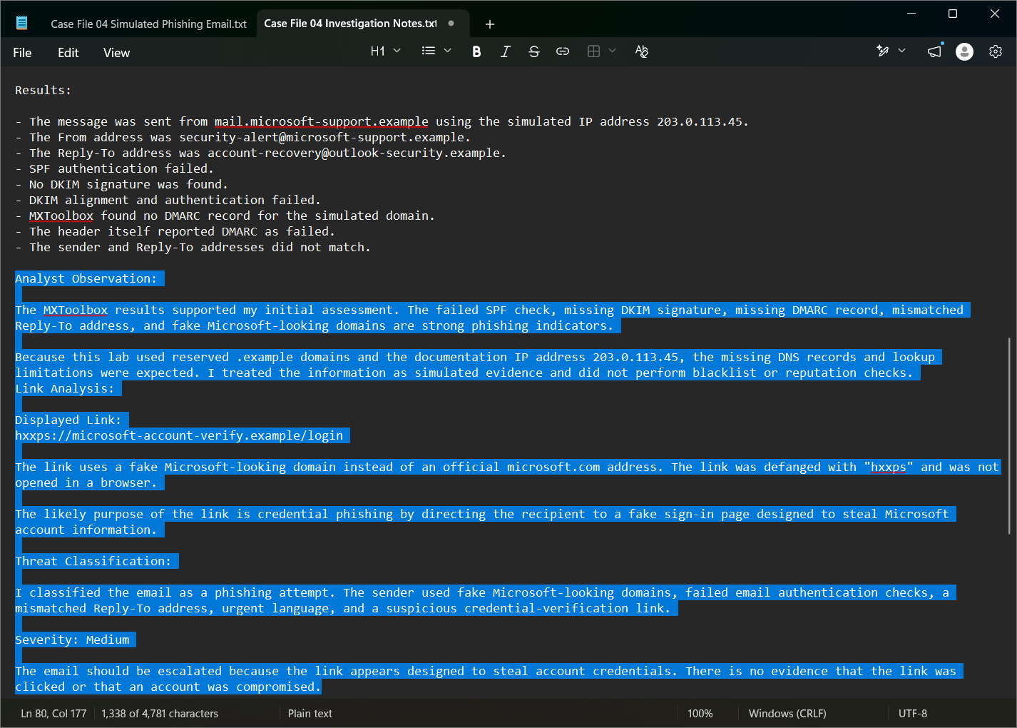1017x728 pixels.
Task: Open a new tab with the plus button
Action: click(489, 24)
